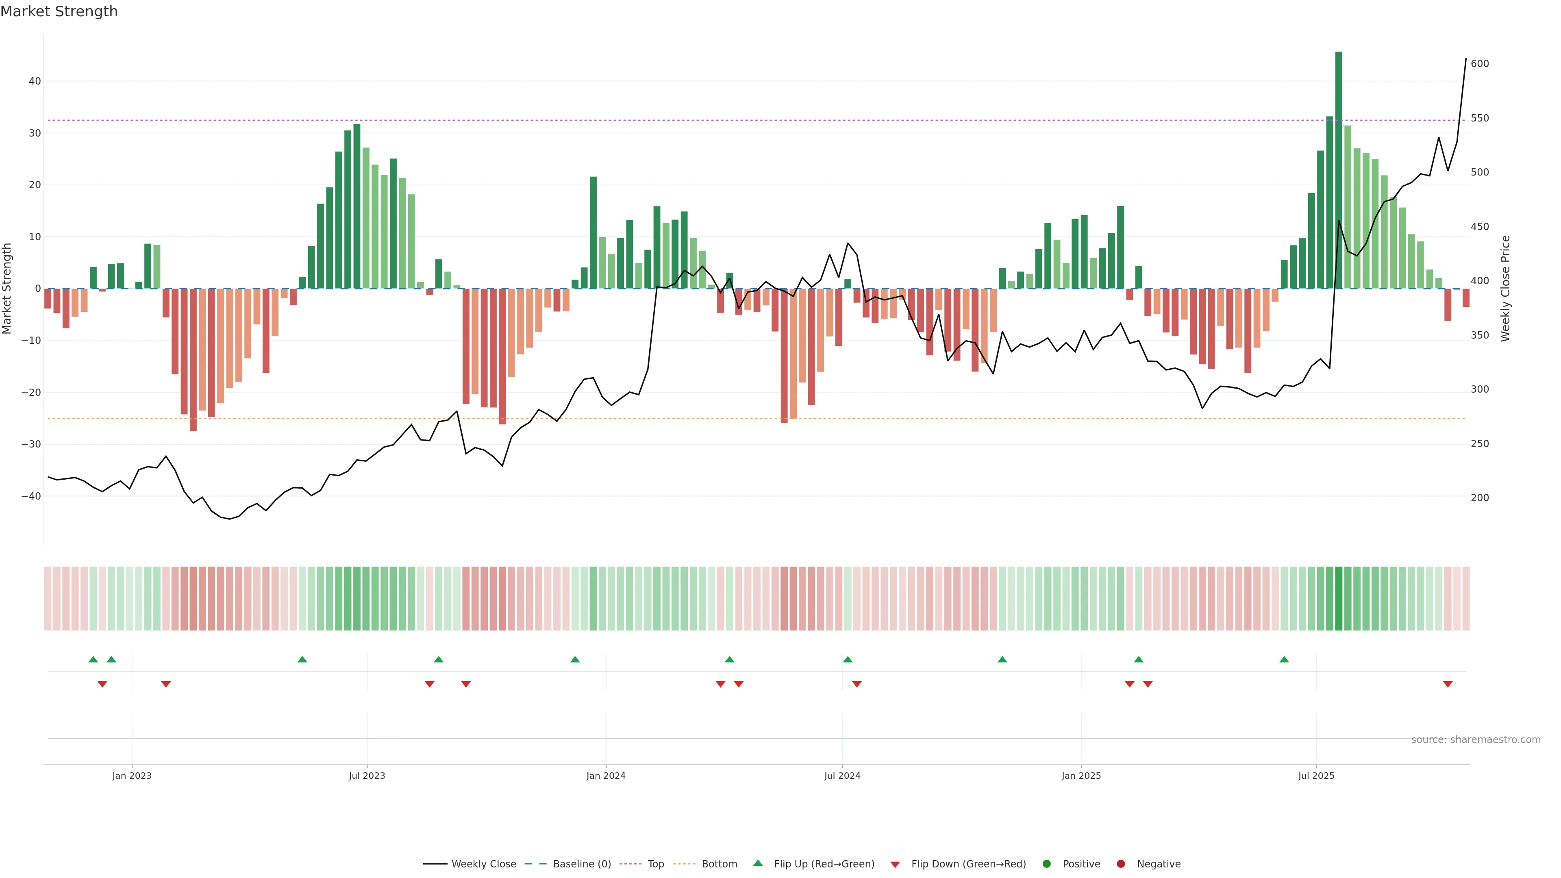Click the leftmost green flip-up triangle marker
This screenshot has height=878, width=1561.
click(93, 659)
